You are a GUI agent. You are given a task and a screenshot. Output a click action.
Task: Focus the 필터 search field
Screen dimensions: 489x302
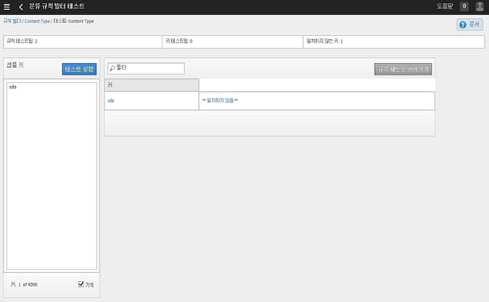pos(146,68)
